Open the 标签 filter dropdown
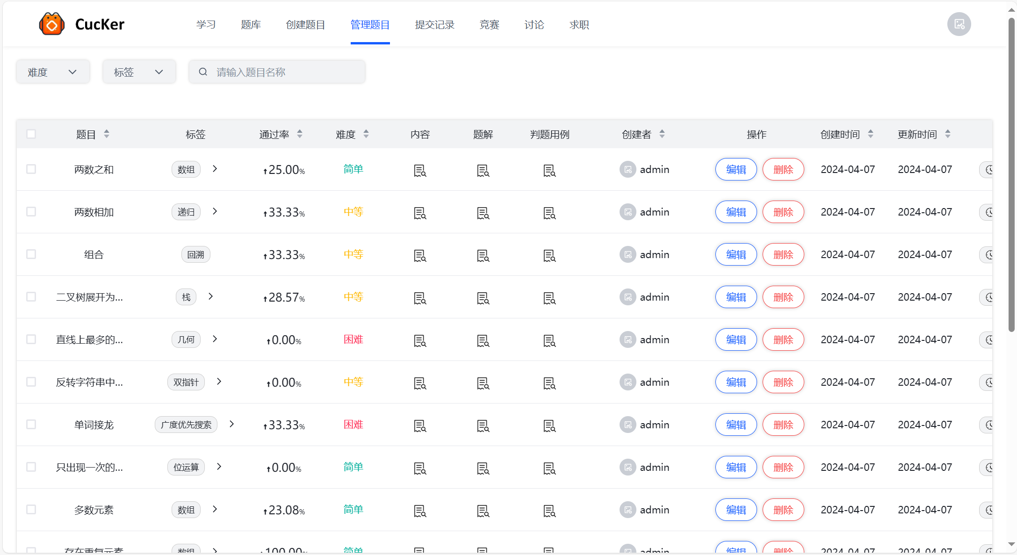The height and width of the screenshot is (555, 1017). pyautogui.click(x=139, y=72)
